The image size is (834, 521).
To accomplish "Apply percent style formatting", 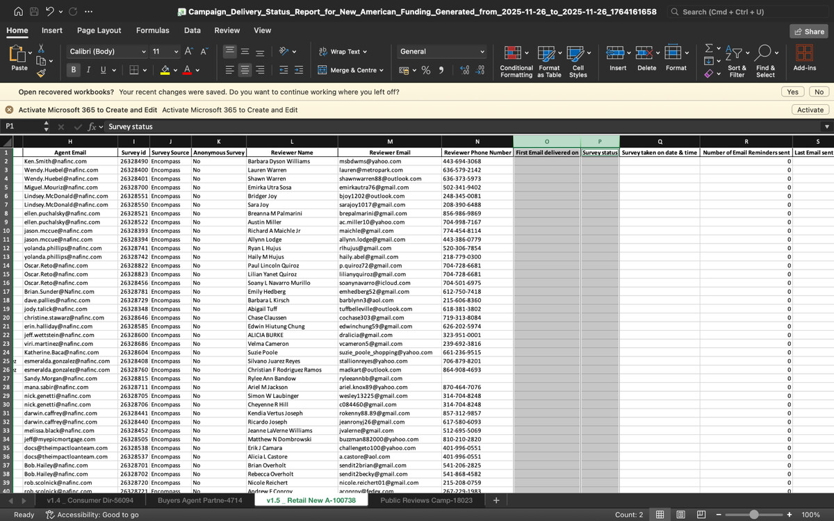I will pyautogui.click(x=426, y=70).
